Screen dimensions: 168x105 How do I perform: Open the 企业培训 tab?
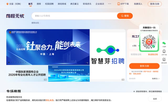(x=100, y=4)
